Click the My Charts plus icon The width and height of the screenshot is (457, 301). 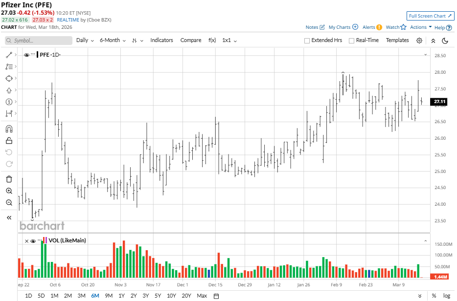click(x=355, y=27)
